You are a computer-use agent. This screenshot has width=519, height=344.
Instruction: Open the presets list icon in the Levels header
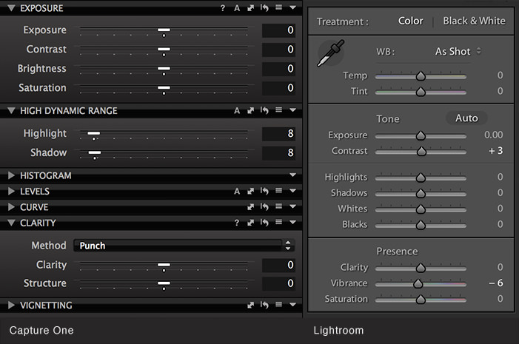(278, 191)
